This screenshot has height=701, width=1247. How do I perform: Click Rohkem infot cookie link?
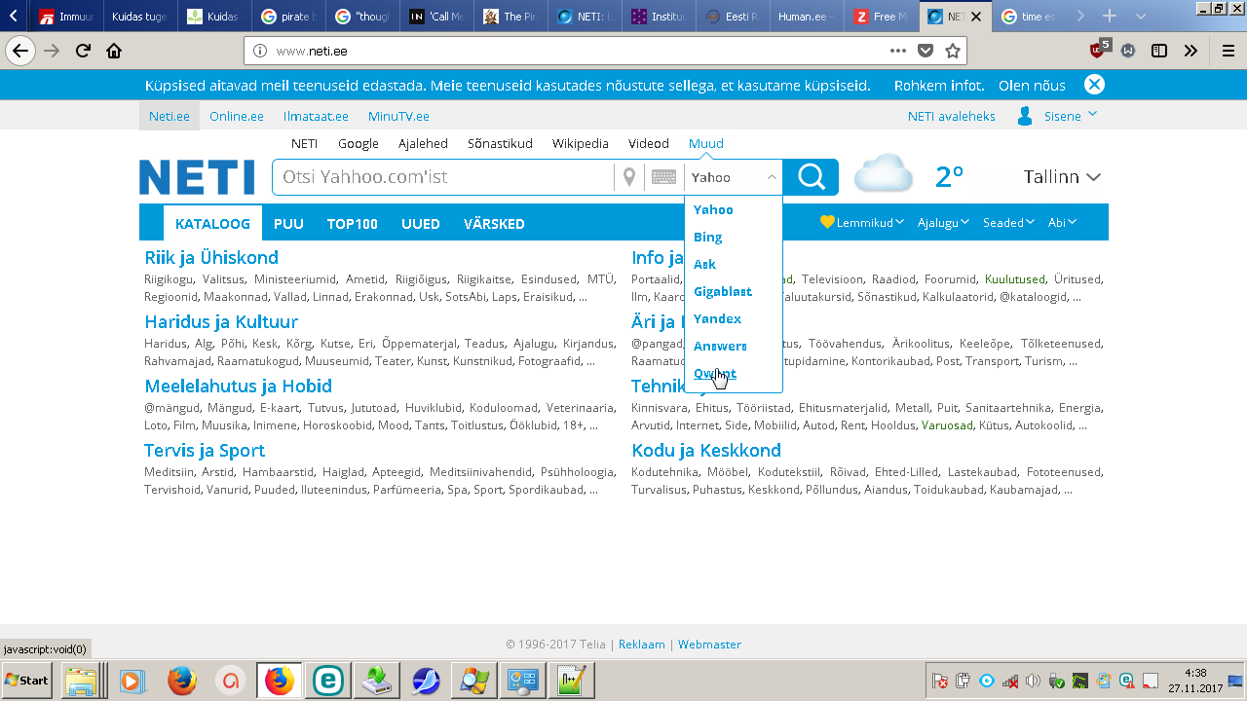[x=939, y=86]
